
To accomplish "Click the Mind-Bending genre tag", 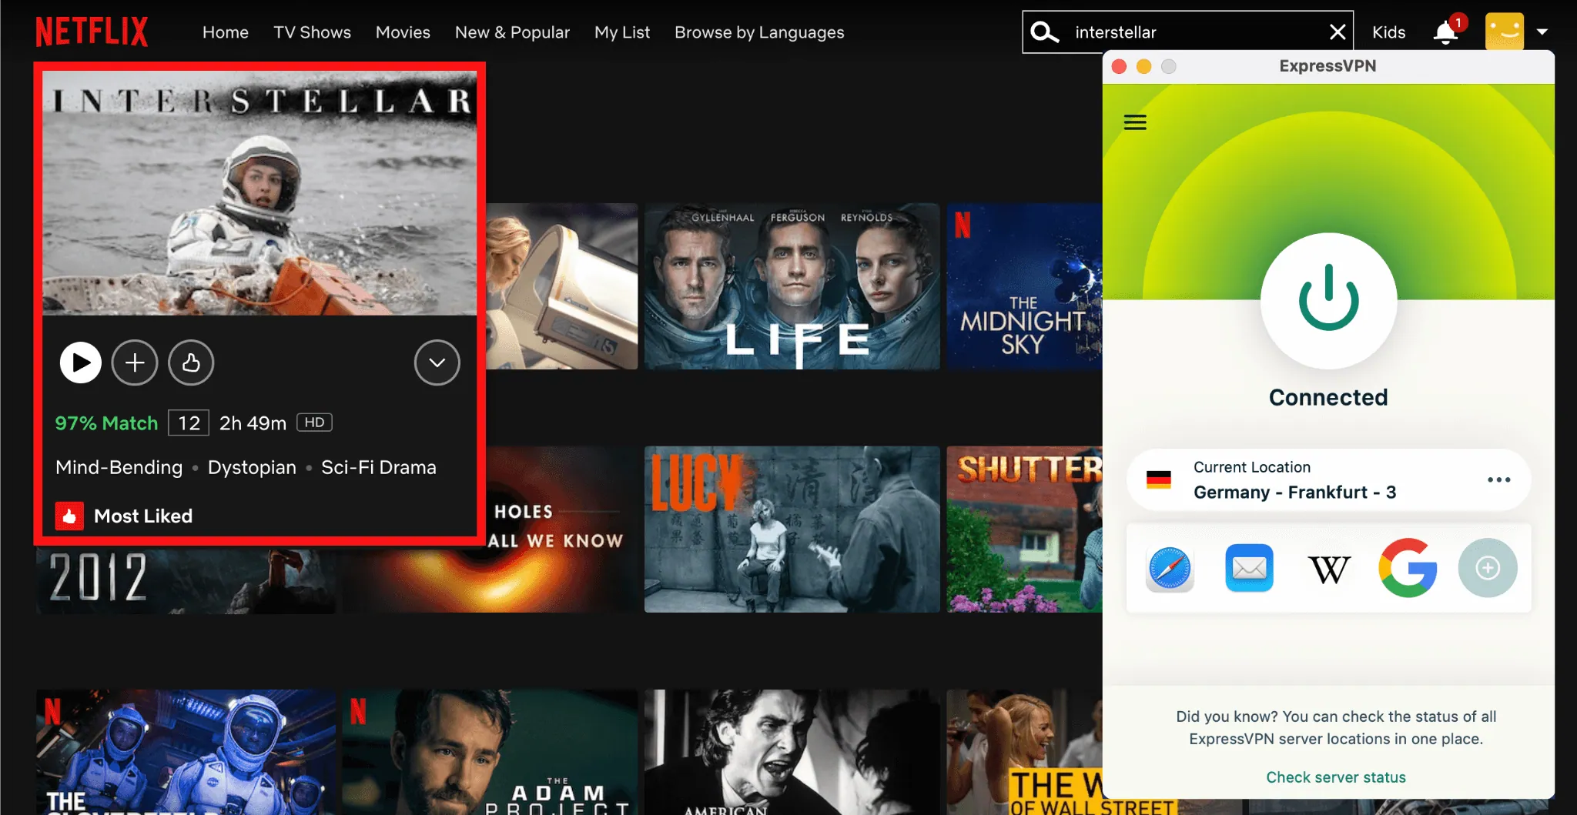I will click(119, 467).
